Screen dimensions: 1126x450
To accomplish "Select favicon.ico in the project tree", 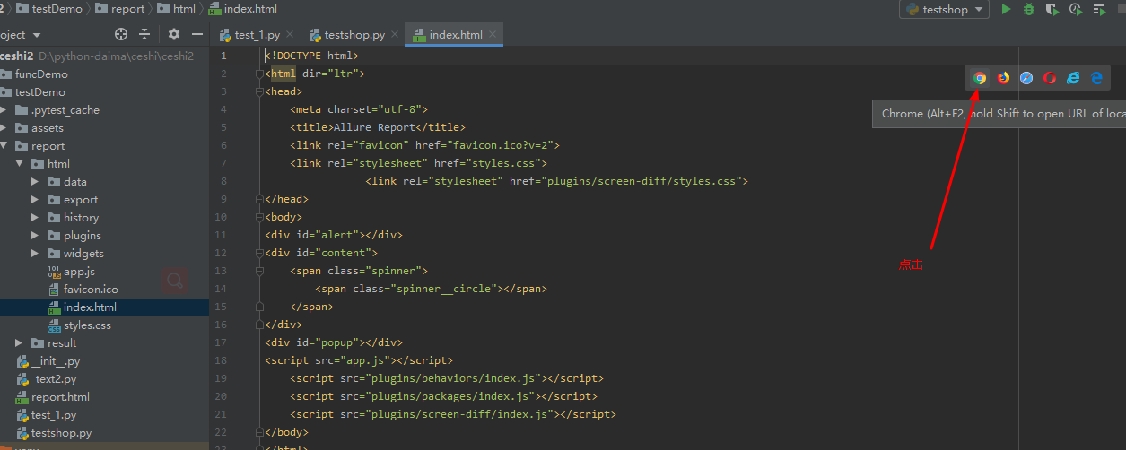I will 91,289.
